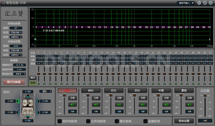
Task: Click the 限幅电平 -30.0 dBu input field
Action: pos(19,65)
